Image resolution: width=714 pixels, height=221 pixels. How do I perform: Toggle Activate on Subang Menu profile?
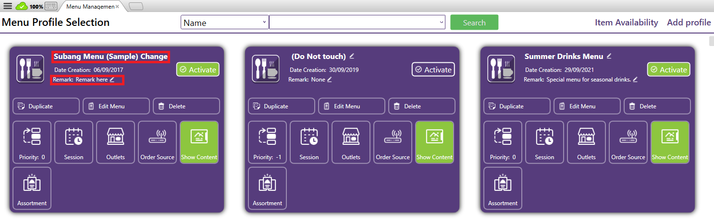197,70
